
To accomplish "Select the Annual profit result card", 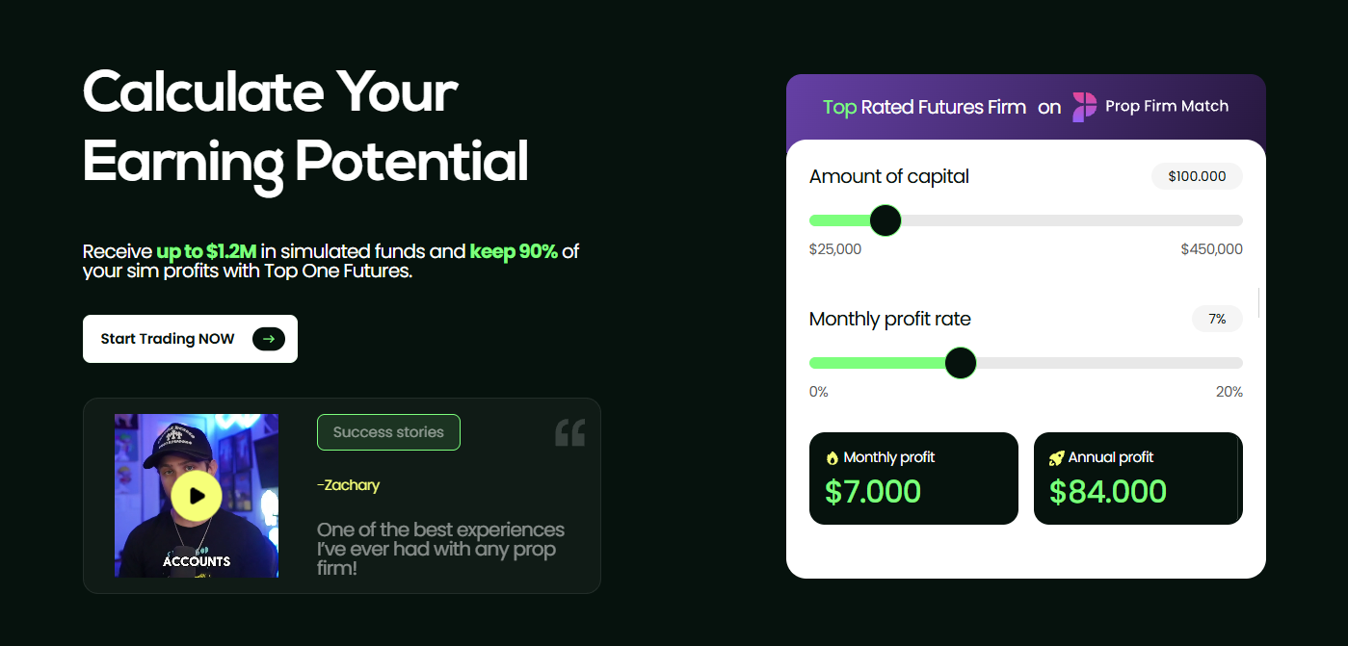I will coord(1138,478).
